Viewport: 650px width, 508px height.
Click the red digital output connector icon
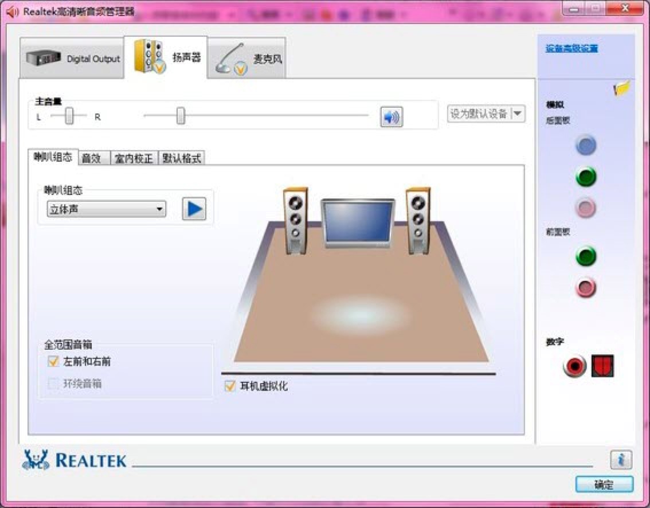click(x=573, y=366)
